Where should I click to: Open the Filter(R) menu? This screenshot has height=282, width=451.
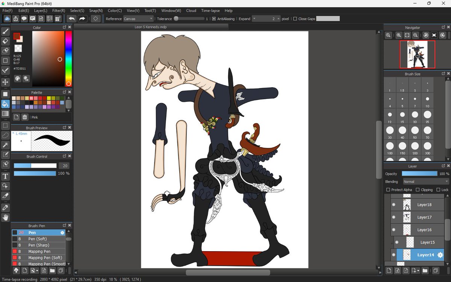[x=59, y=11]
